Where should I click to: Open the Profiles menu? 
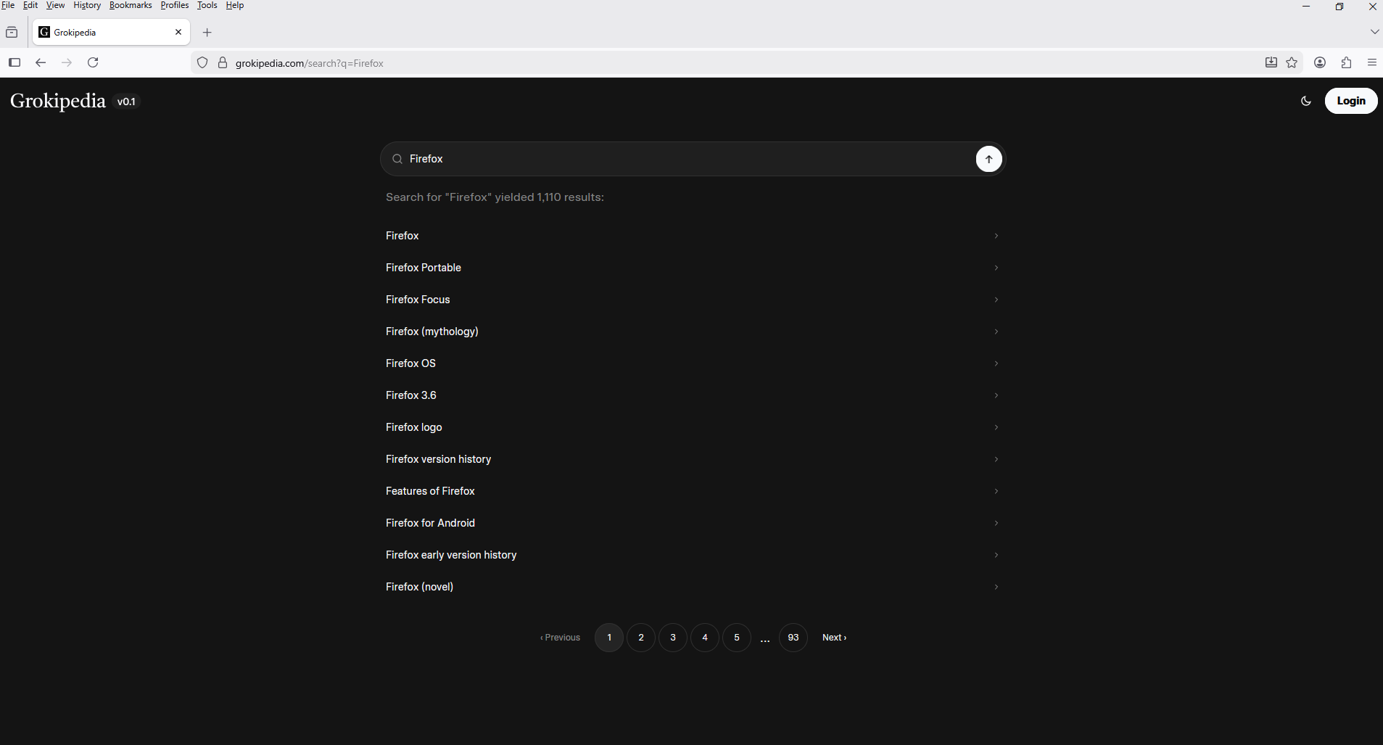coord(175,5)
